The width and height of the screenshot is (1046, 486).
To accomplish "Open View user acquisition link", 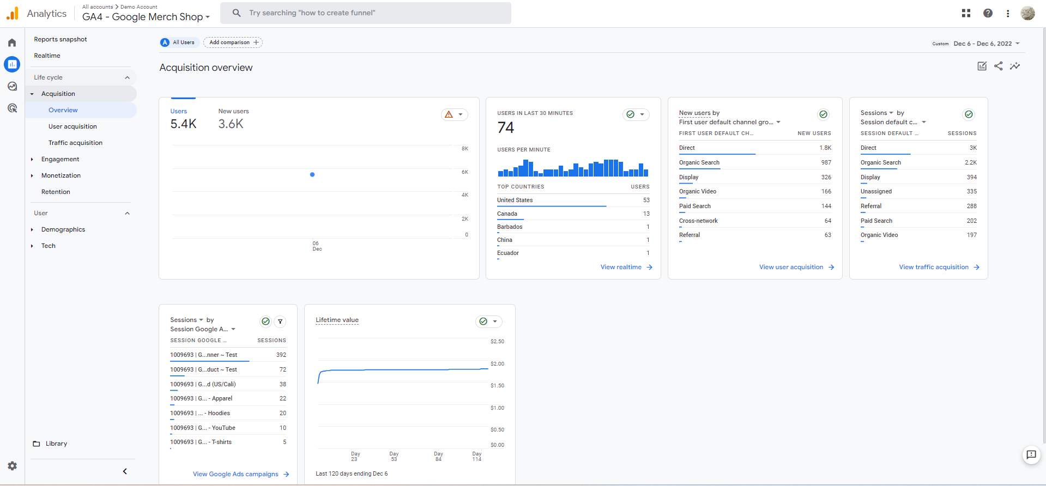I will click(796, 267).
